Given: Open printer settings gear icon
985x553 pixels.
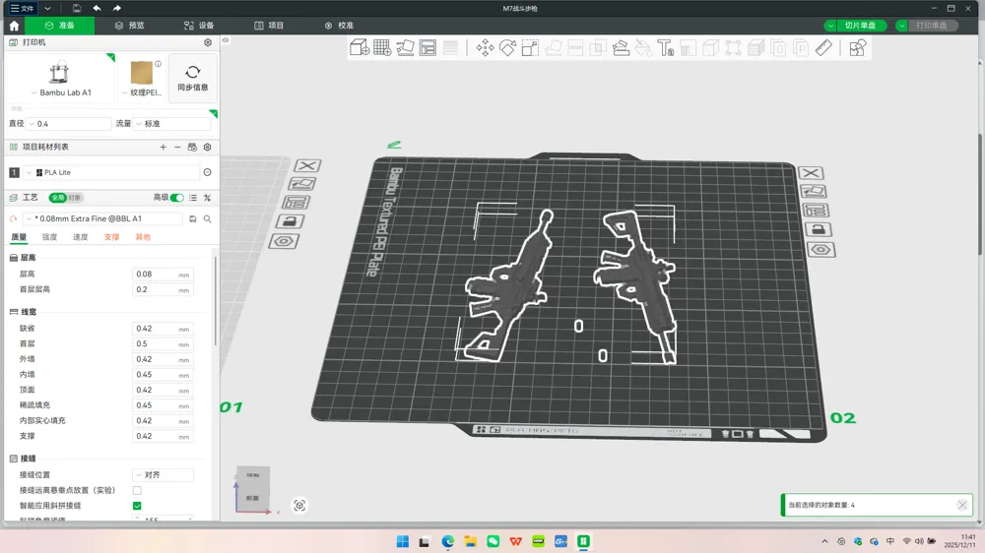Looking at the screenshot, I should coord(208,42).
